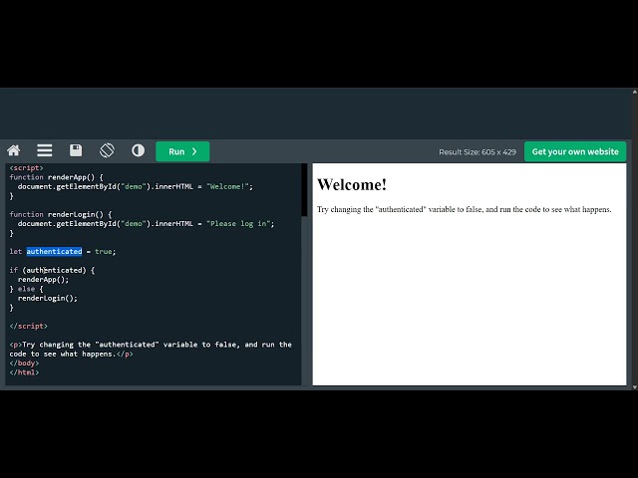This screenshot has height=478, width=638.
Task: Click the save floppy disk icon
Action: click(76, 150)
